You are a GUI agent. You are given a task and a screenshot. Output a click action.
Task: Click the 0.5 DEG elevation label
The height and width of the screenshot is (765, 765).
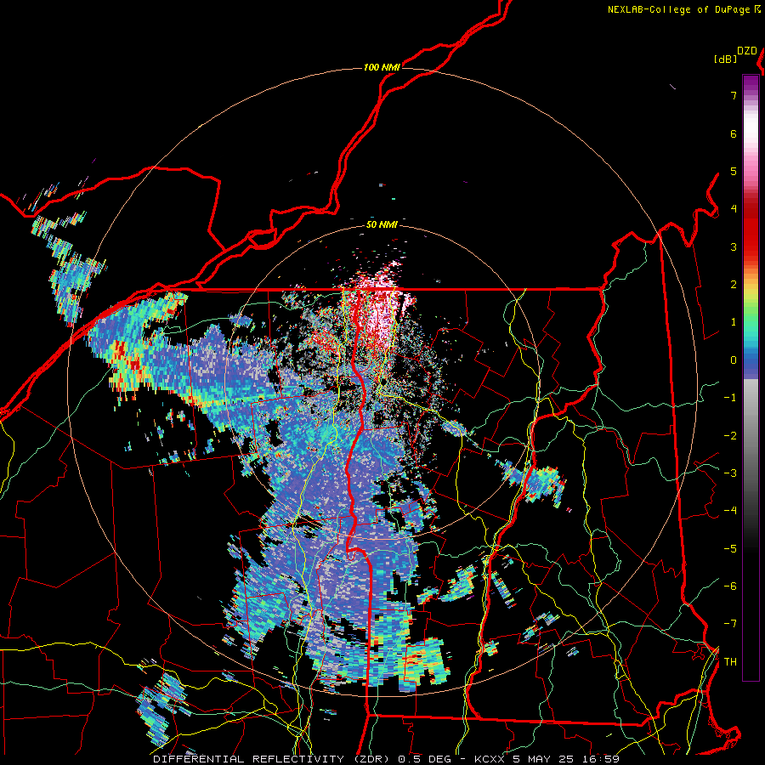point(426,759)
